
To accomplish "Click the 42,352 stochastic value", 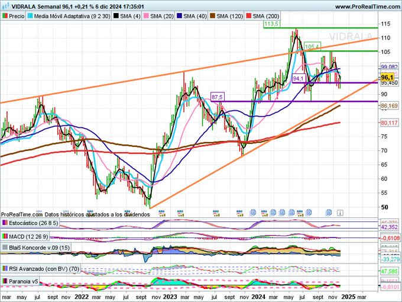I will 390,227.
